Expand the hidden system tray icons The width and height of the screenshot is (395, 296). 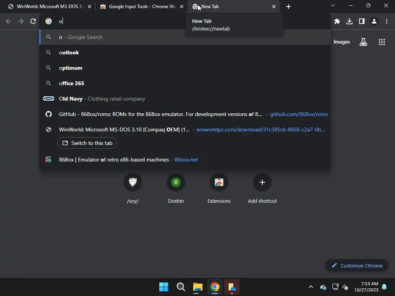click(x=311, y=287)
